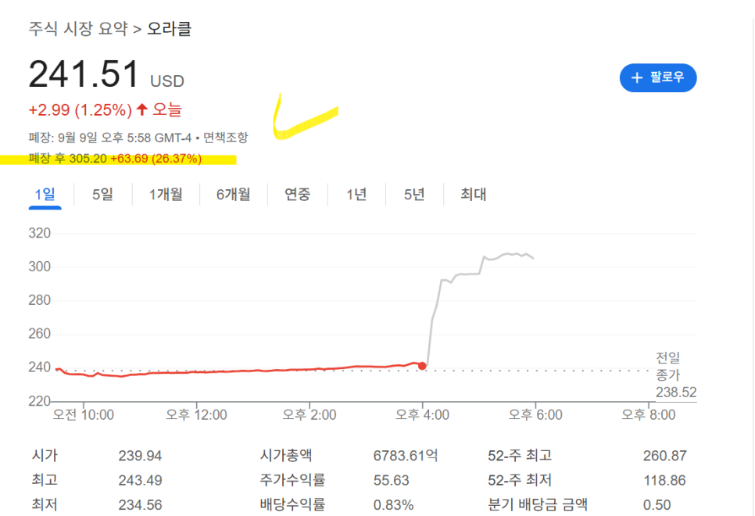Click the after-hours price 305.20

point(88,159)
